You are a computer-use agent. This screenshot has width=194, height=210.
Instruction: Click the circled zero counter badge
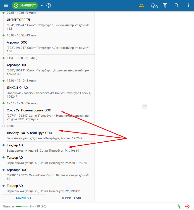pyautogui.click(x=48, y=6)
